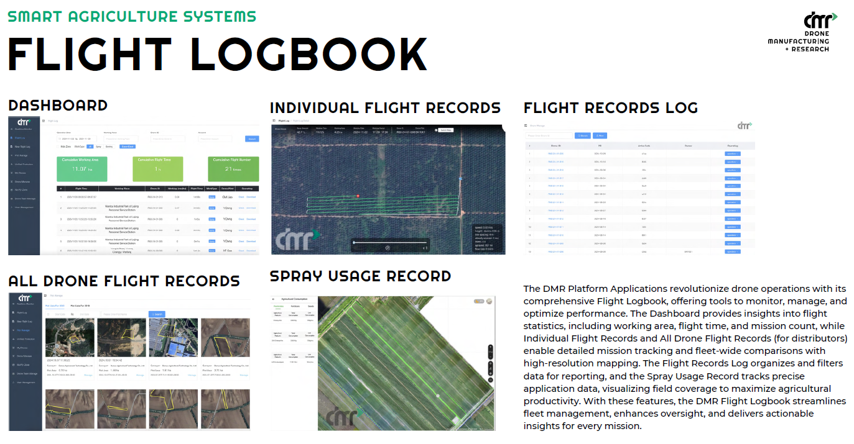Tick the Hide Zero checkbox on Dashboard

[x=58, y=147]
